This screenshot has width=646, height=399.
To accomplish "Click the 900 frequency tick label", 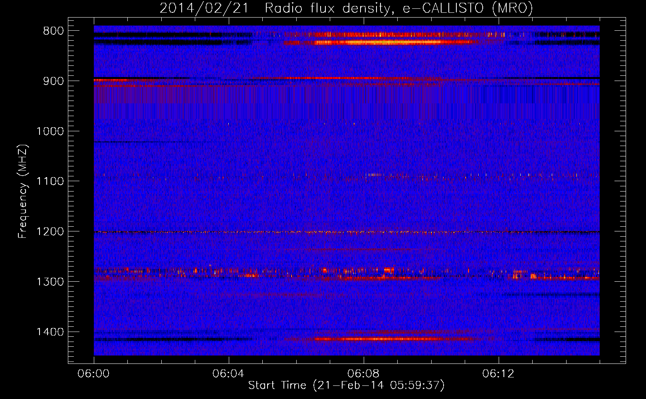I will click(x=53, y=81).
